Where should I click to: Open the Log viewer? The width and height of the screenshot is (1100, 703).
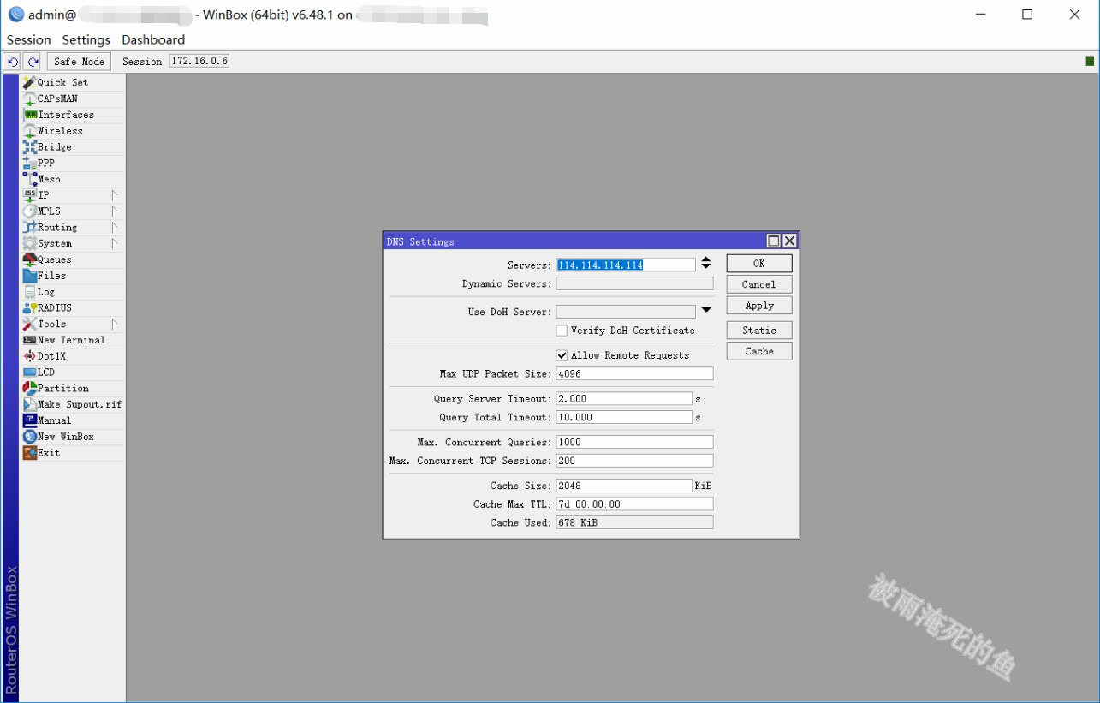[x=45, y=292]
